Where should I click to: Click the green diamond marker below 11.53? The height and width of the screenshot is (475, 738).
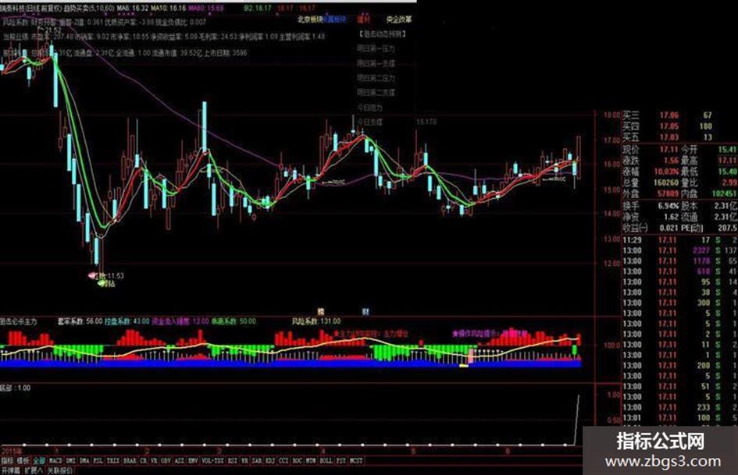tap(102, 284)
